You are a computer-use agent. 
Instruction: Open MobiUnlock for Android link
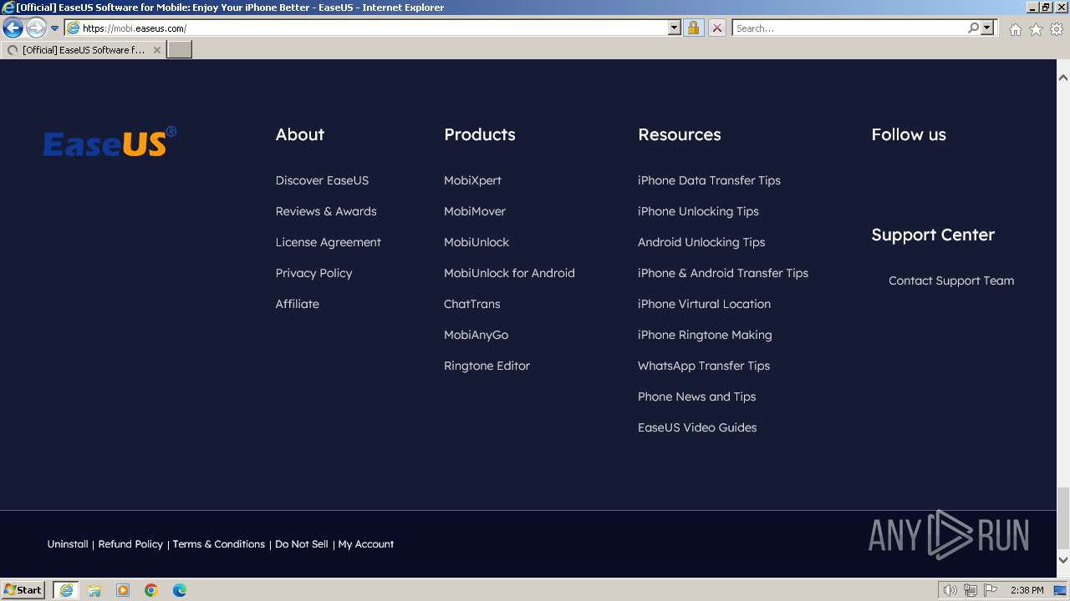(509, 273)
